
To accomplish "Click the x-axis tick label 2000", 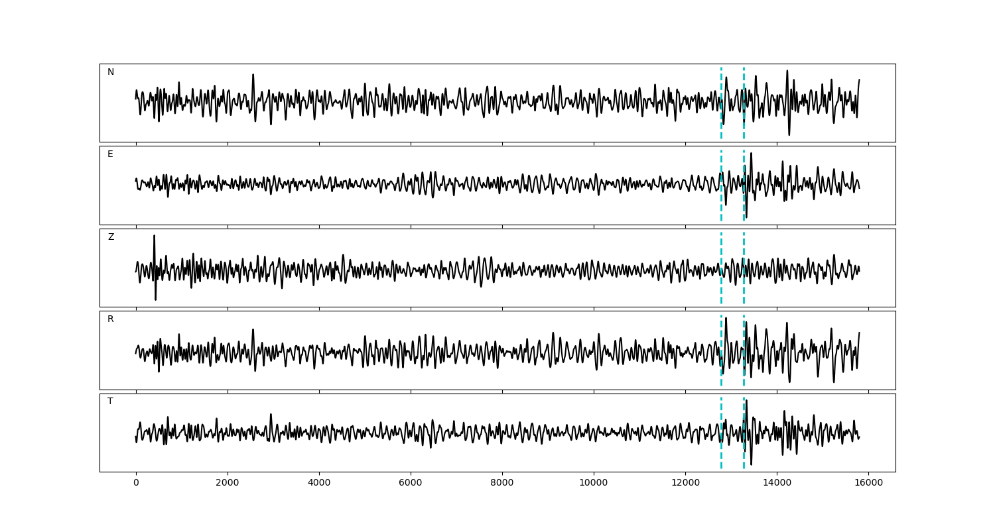I will [228, 483].
